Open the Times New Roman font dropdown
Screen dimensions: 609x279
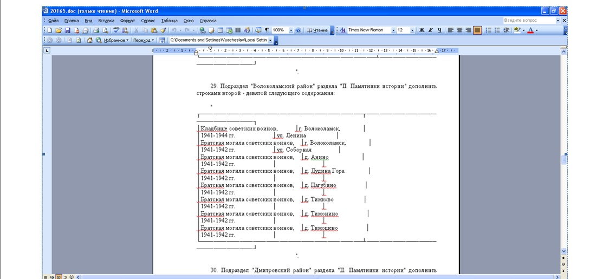tap(393, 30)
